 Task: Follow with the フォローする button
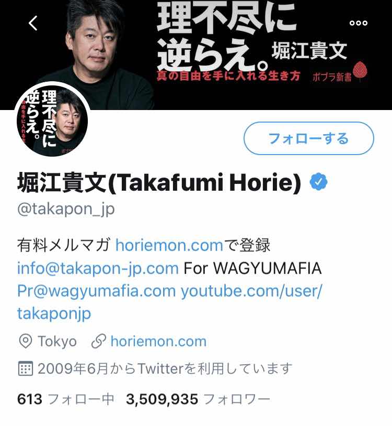308,138
